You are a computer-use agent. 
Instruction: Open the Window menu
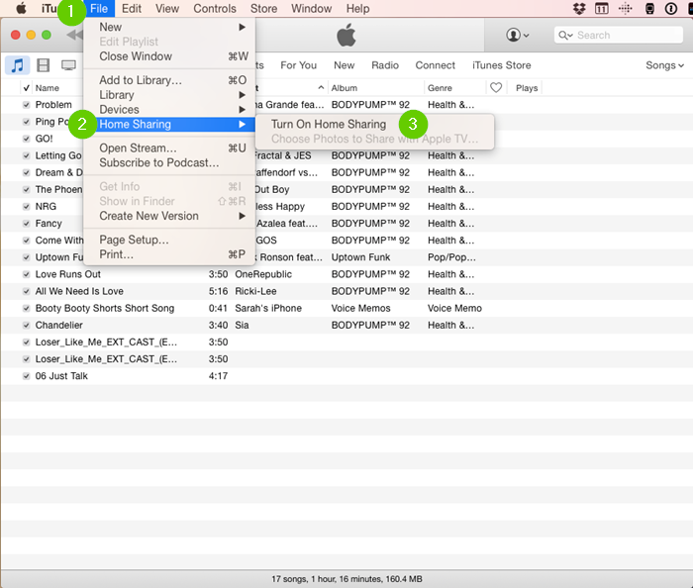click(x=311, y=8)
